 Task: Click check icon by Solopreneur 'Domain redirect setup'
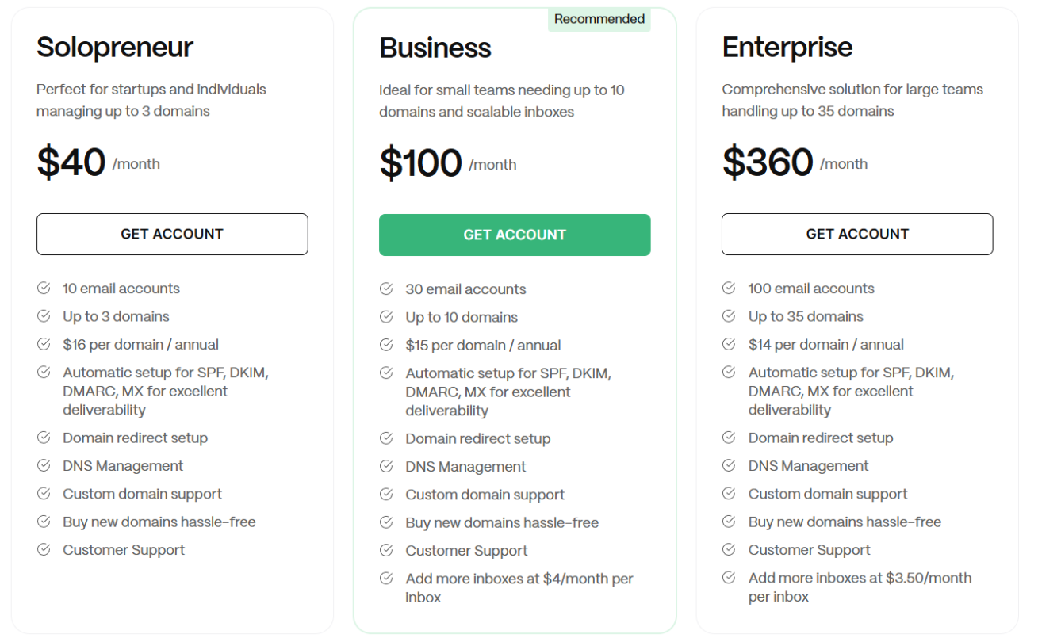click(44, 438)
